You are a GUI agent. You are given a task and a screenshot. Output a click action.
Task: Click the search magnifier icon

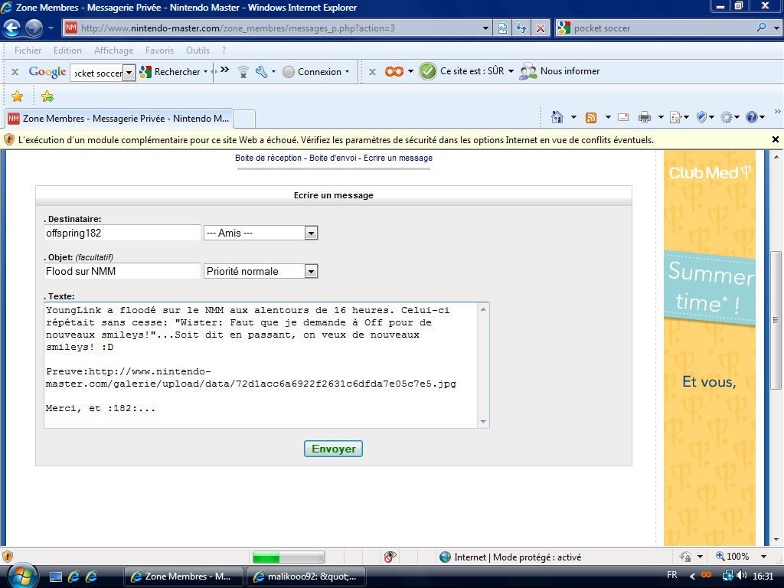tap(762, 28)
